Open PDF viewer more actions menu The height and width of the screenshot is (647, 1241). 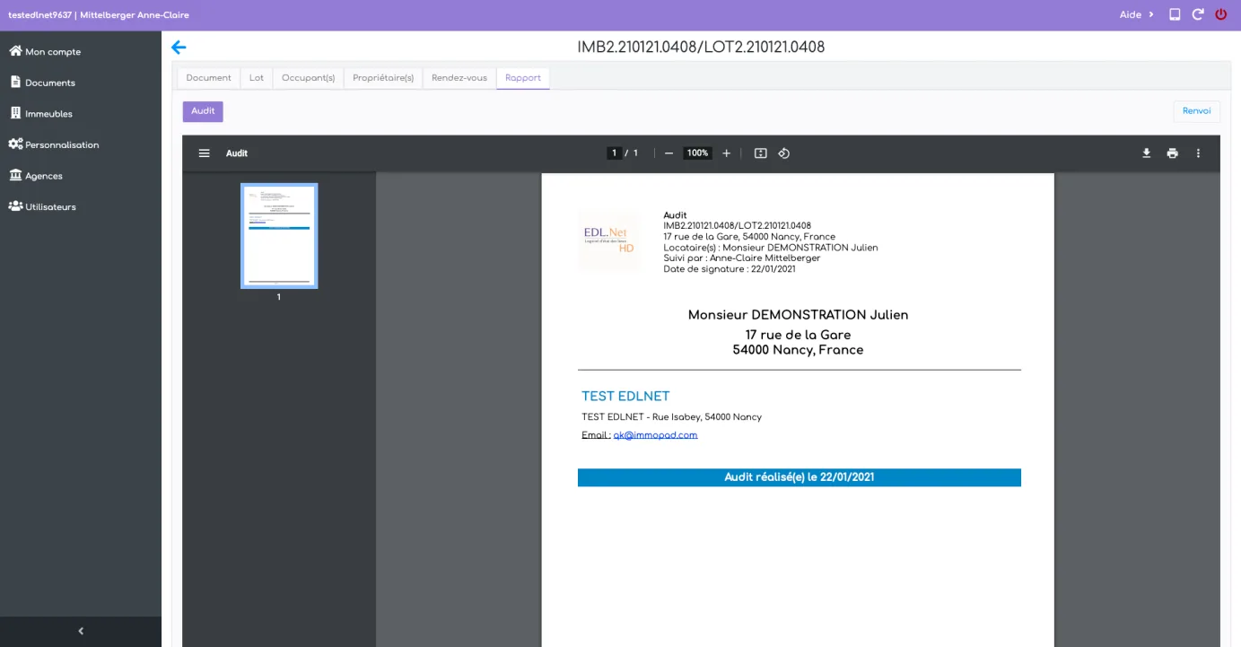tap(1198, 153)
